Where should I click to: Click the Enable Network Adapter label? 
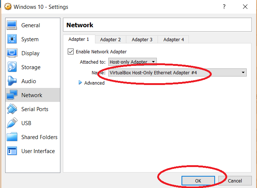tap(101, 52)
